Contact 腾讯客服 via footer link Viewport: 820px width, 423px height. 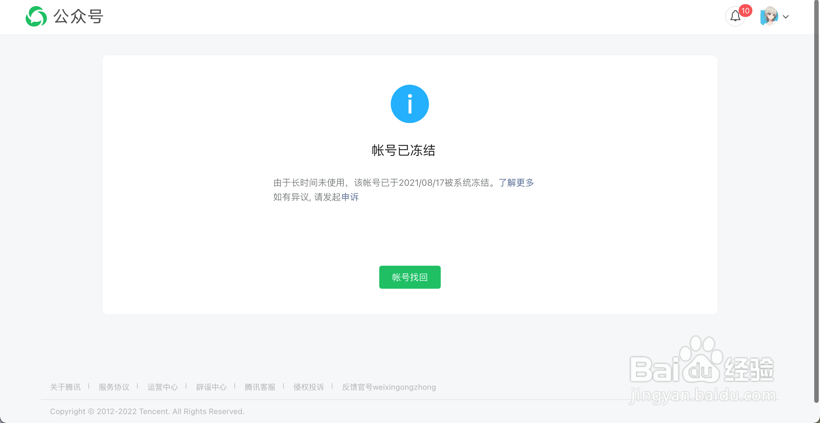(x=260, y=387)
